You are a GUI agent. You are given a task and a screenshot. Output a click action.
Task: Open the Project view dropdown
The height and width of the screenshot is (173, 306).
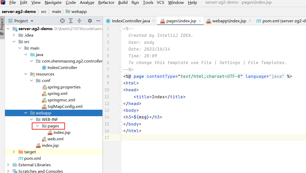coord(32,21)
